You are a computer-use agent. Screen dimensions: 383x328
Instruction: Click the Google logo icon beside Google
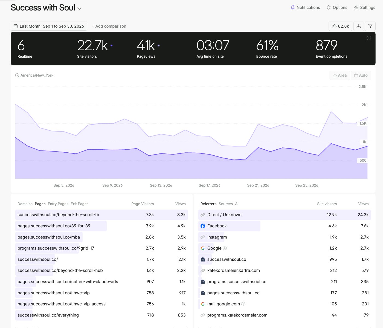(203, 248)
